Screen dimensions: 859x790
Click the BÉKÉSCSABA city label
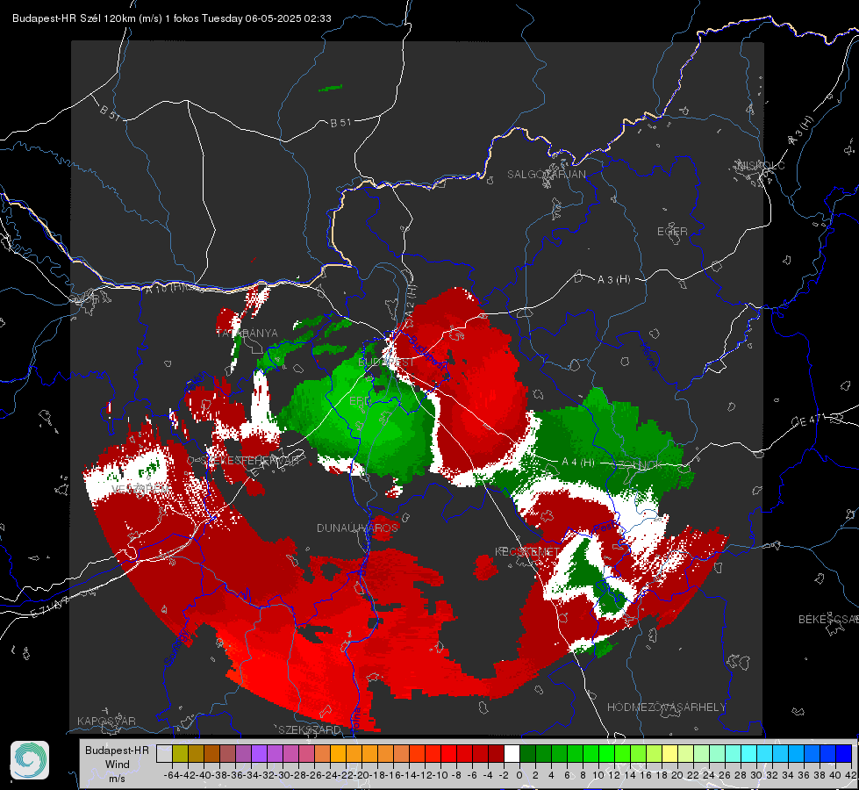pyautogui.click(x=828, y=620)
